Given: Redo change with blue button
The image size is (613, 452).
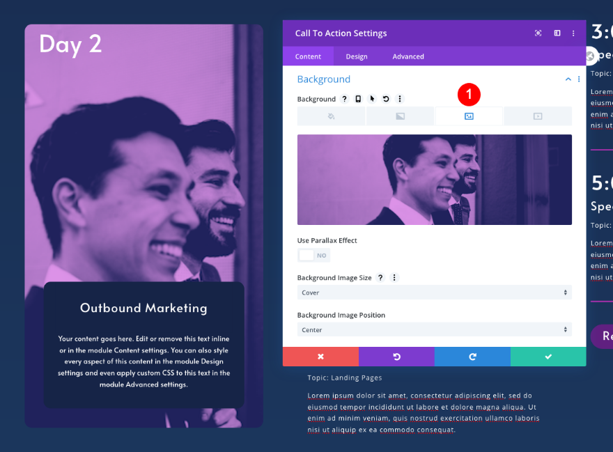Looking at the screenshot, I should point(472,357).
